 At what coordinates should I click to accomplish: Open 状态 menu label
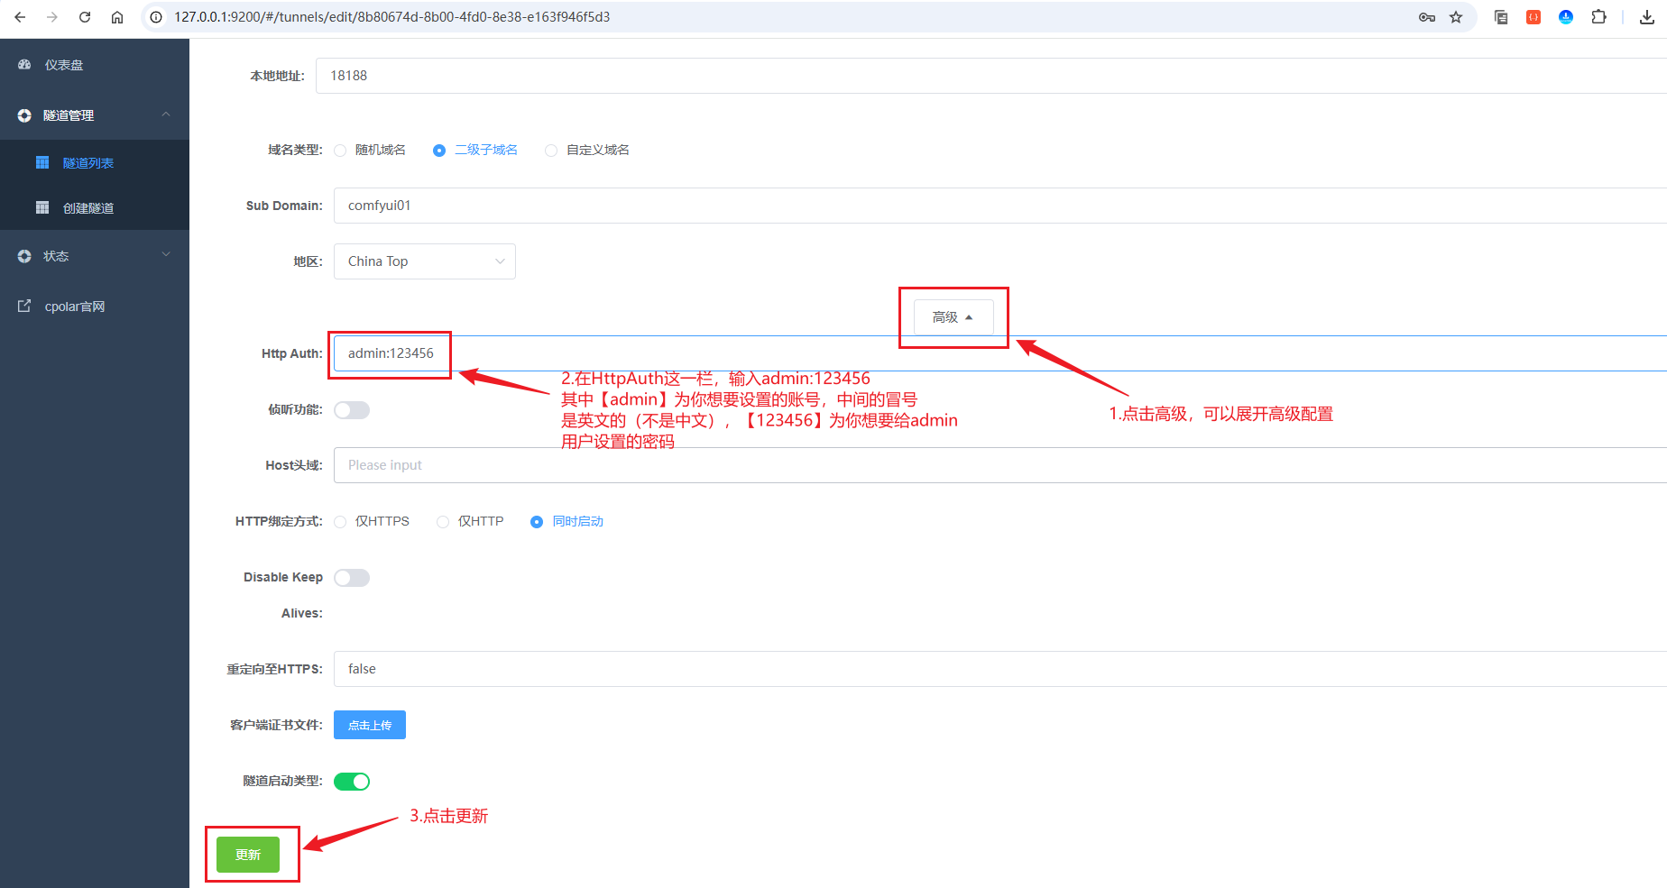56,256
